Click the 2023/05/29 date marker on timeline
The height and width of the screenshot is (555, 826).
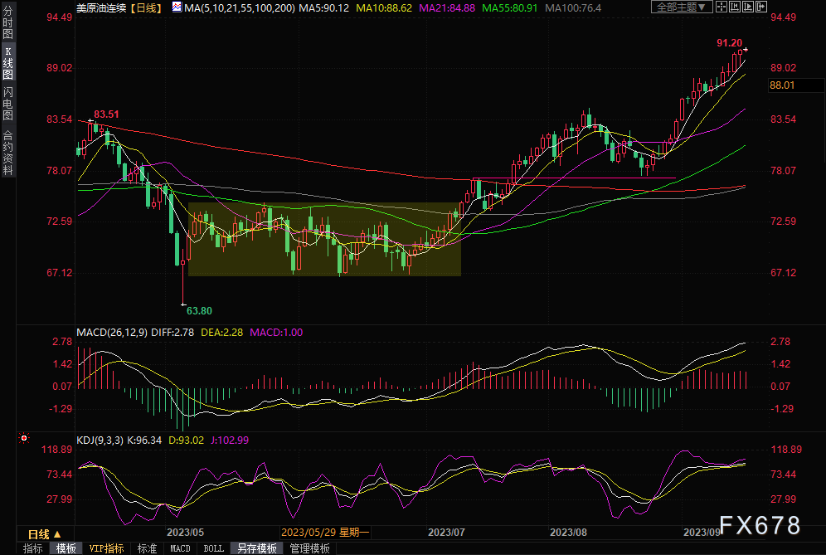point(325,533)
